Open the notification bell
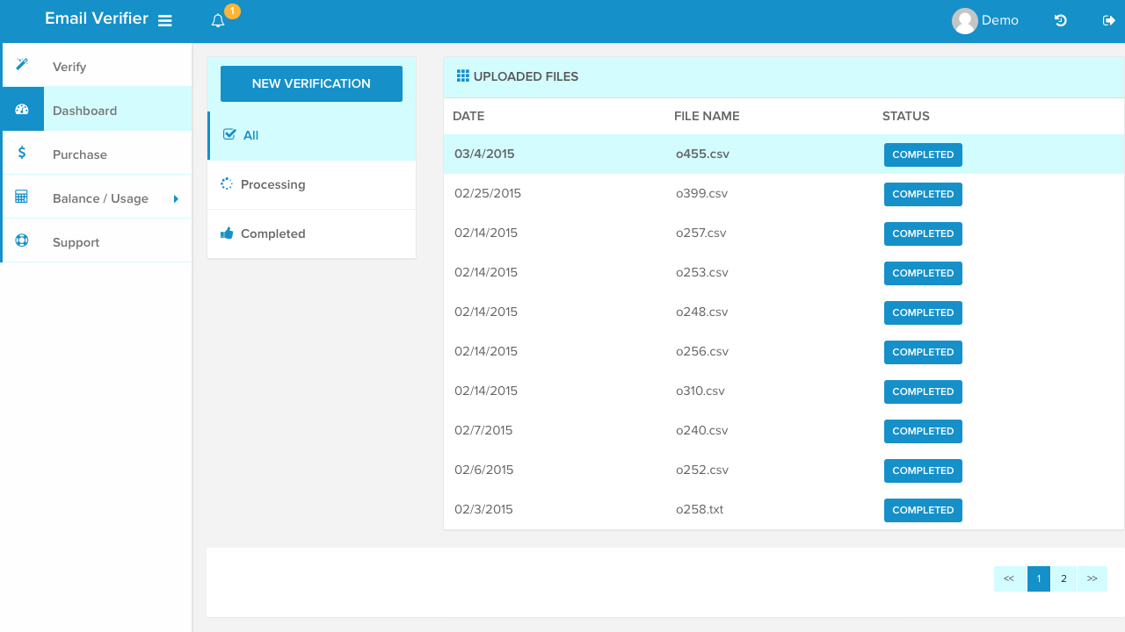Image resolution: width=1125 pixels, height=632 pixels. coord(217,19)
